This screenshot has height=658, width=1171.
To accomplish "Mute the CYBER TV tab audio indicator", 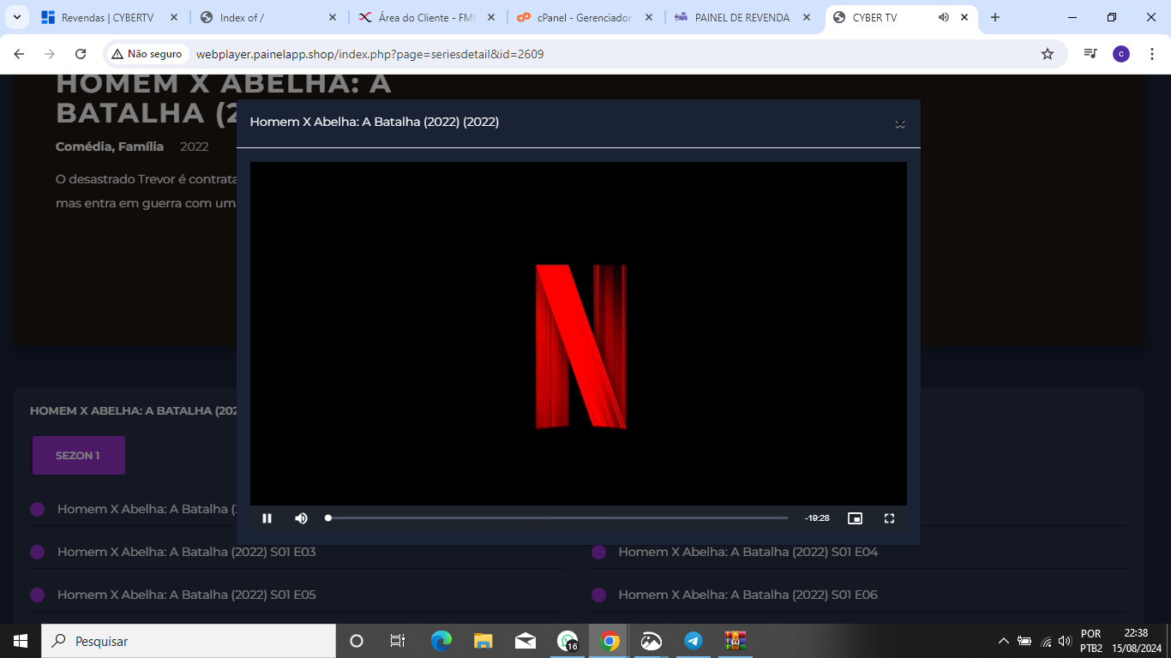I will pyautogui.click(x=944, y=16).
